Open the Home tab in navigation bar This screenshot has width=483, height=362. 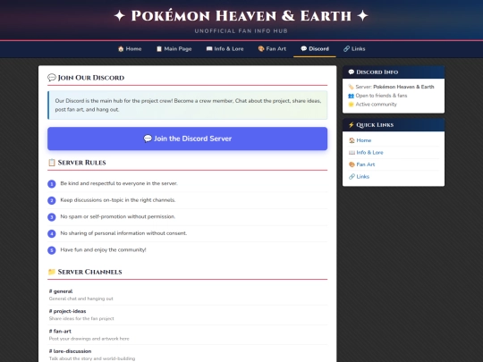[x=130, y=48]
